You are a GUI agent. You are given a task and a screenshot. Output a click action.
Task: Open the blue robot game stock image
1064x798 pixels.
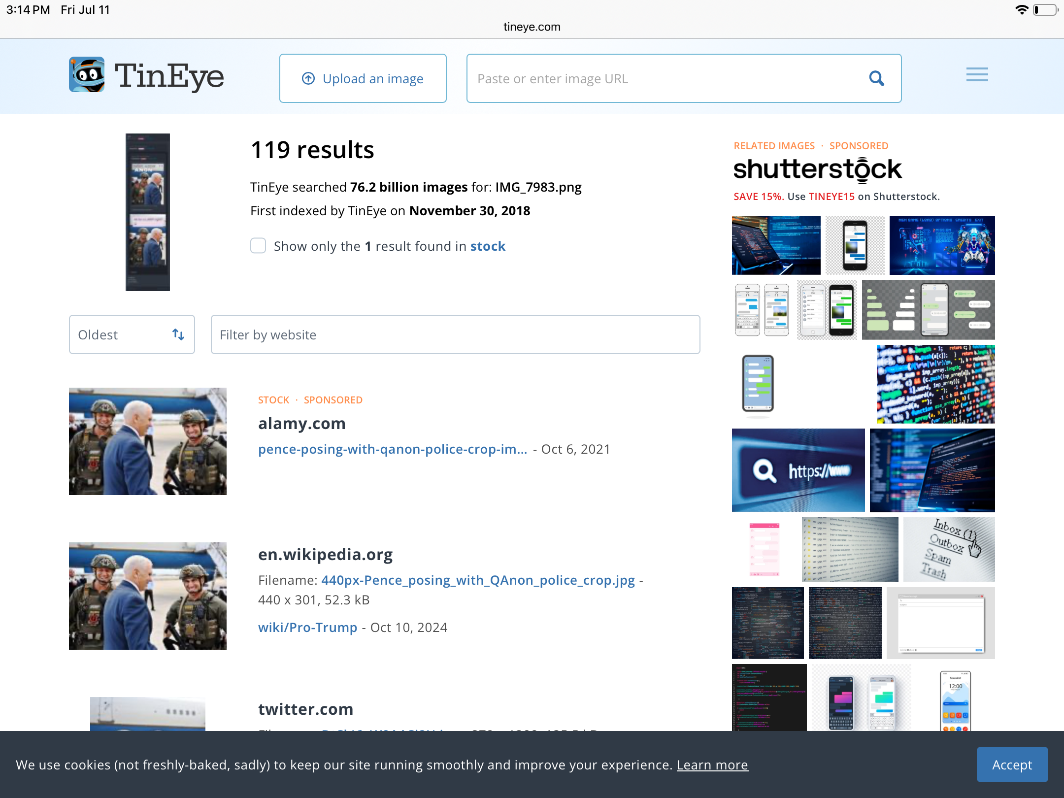point(942,245)
